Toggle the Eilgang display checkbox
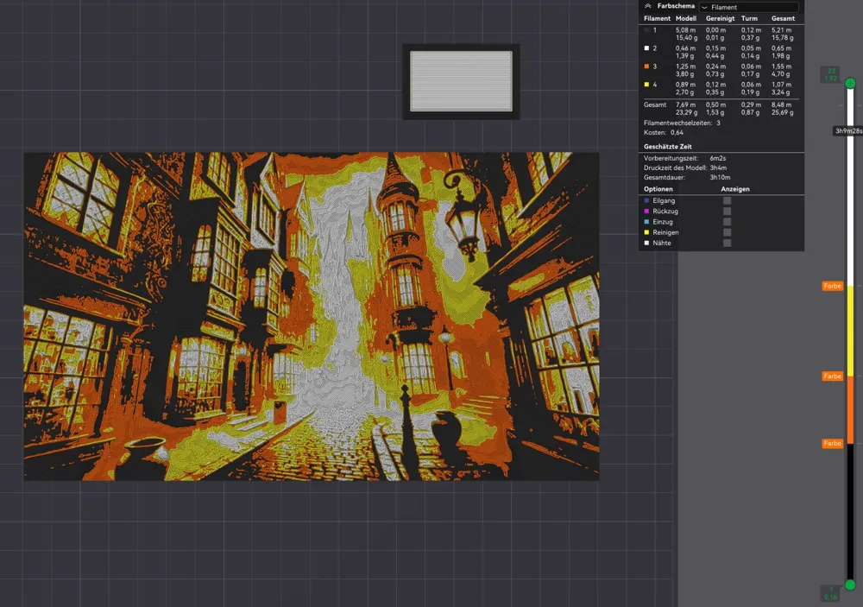 click(x=727, y=201)
